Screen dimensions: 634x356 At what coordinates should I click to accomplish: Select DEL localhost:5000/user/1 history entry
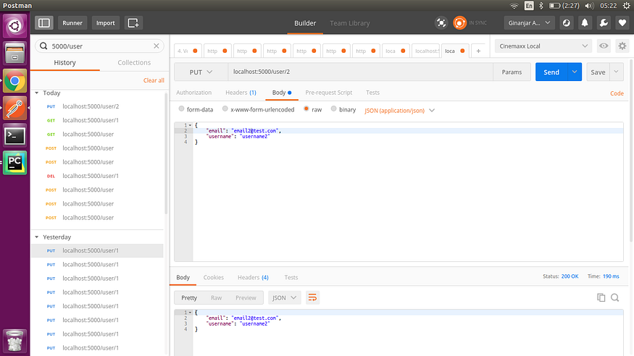[x=97, y=176]
